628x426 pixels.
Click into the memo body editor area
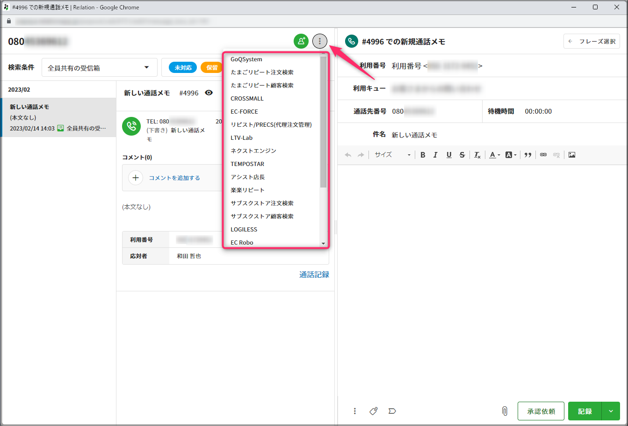[x=482, y=281]
